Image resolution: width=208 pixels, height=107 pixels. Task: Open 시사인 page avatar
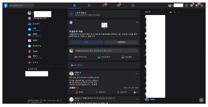pos(71,99)
